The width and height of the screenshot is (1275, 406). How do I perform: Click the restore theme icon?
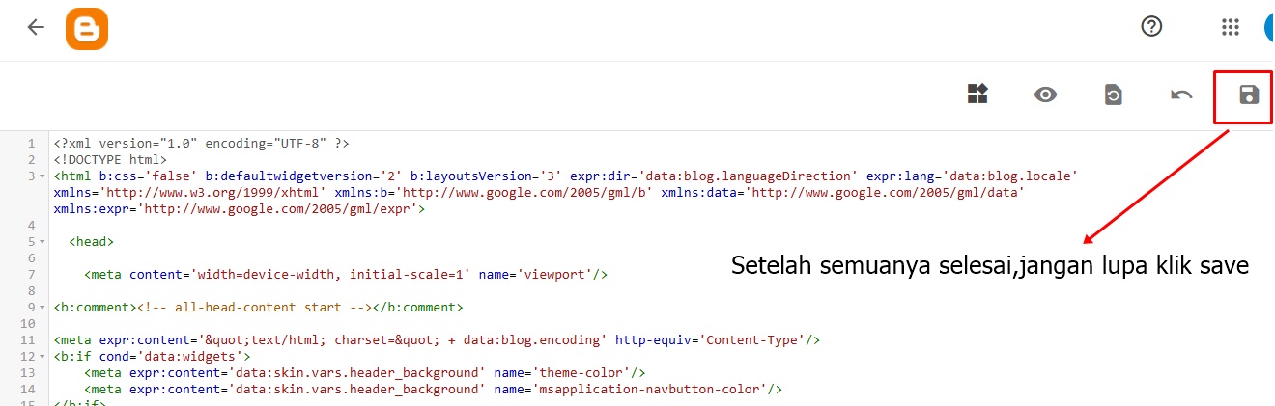coord(1114,95)
